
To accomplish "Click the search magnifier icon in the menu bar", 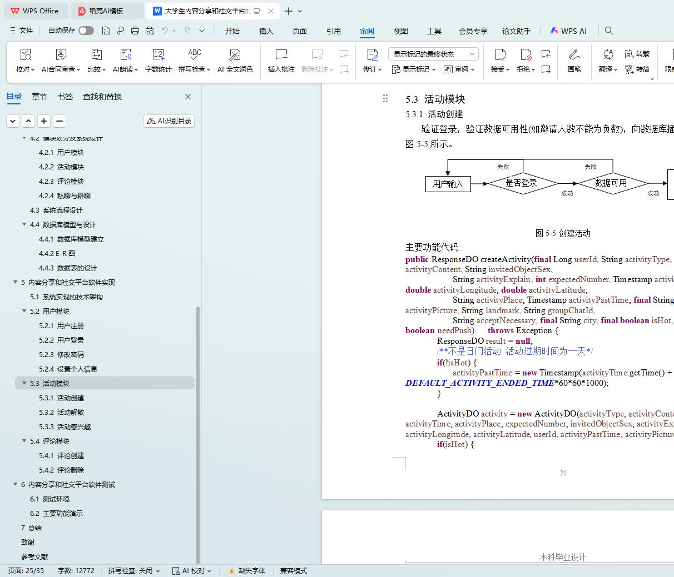I will [609, 31].
